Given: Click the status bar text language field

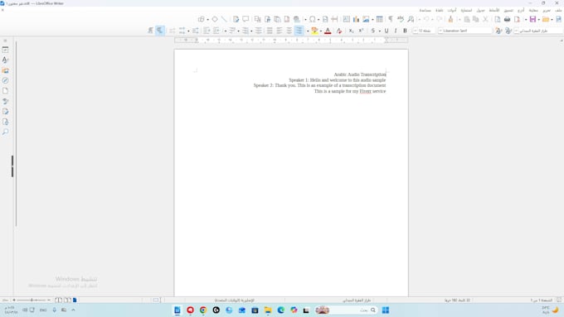Looking at the screenshot, I should pyautogui.click(x=235, y=300).
